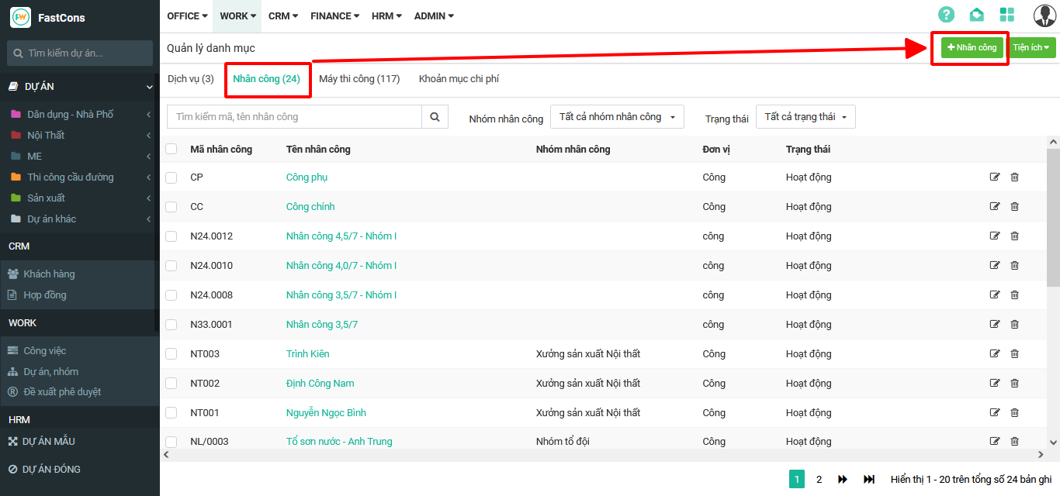Delete the Công chính row

click(1014, 207)
